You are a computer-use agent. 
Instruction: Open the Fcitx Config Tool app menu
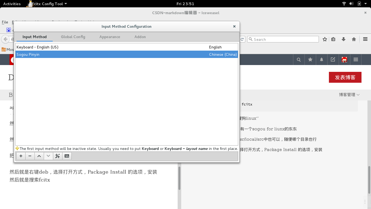point(47,4)
